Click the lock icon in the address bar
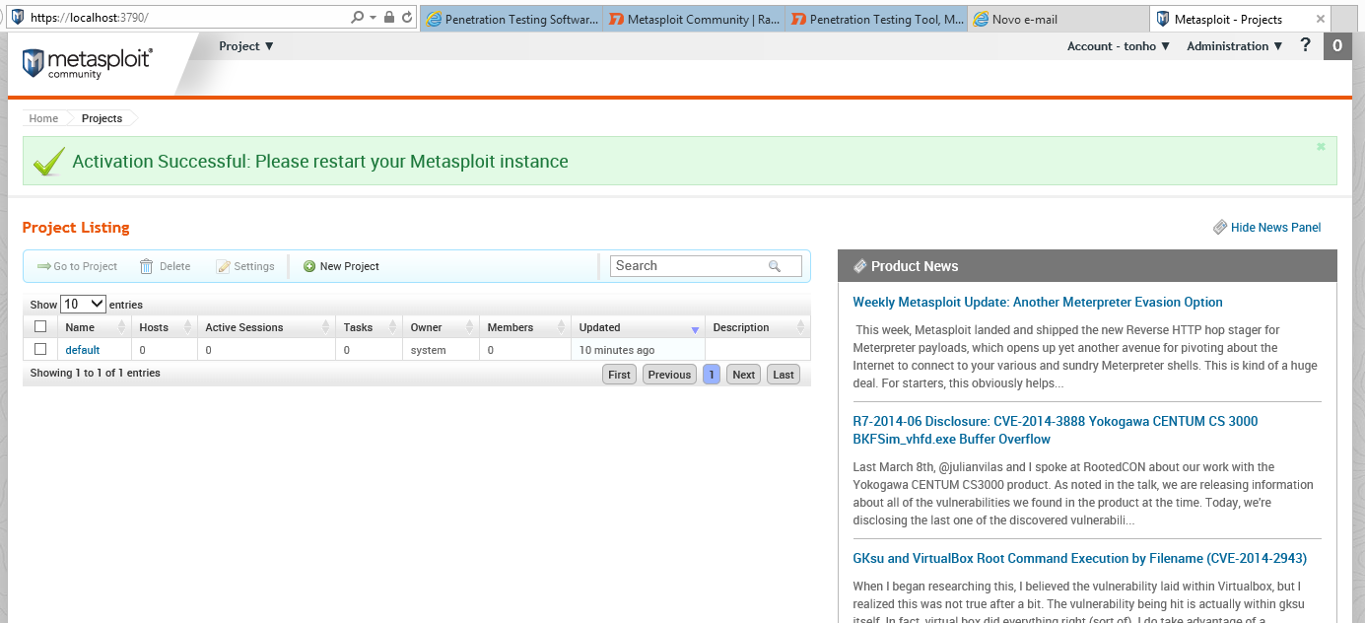The image size is (1365, 623). pos(389,18)
